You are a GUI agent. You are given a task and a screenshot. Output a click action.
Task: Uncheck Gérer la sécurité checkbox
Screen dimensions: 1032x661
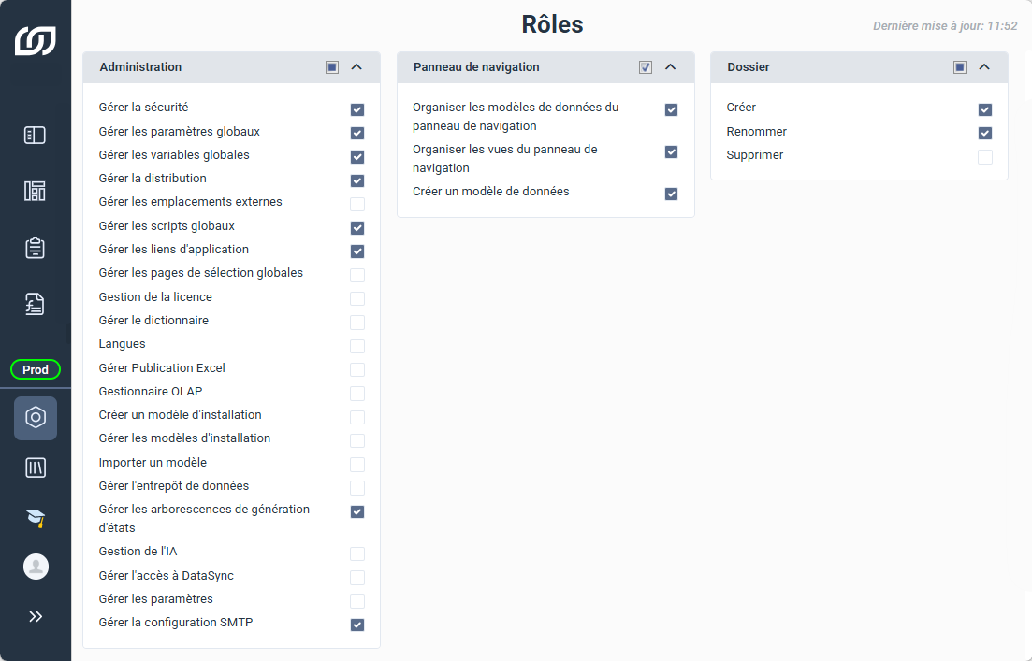[x=357, y=109]
